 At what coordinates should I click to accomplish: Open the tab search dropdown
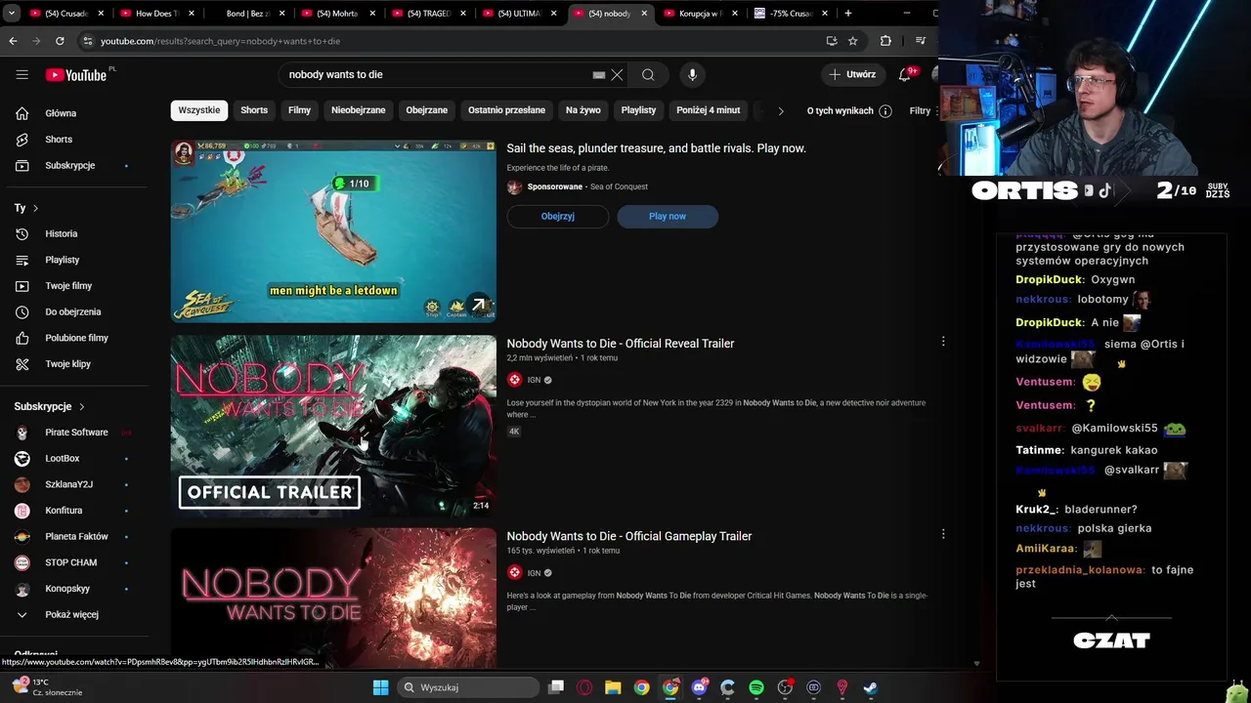pos(10,13)
